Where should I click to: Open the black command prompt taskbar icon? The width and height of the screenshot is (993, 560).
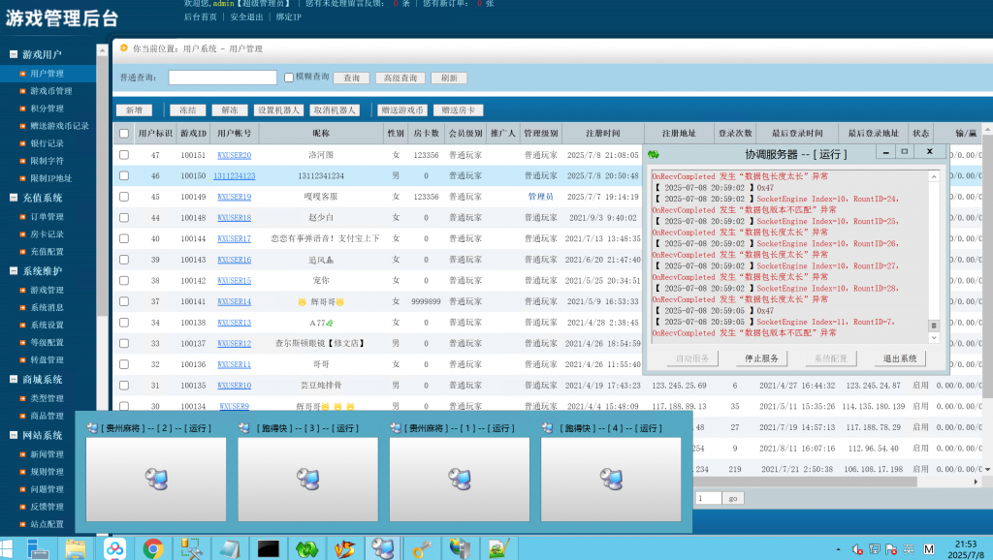pyautogui.click(x=269, y=548)
